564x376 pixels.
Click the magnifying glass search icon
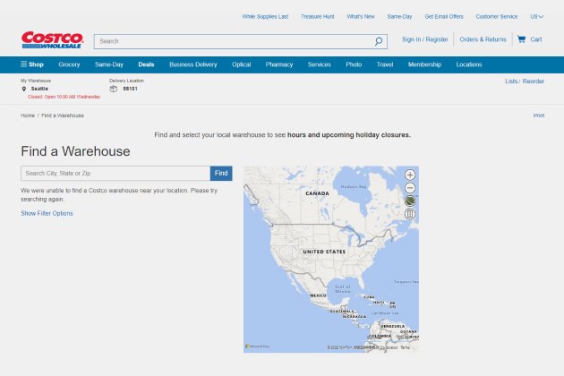(x=379, y=41)
